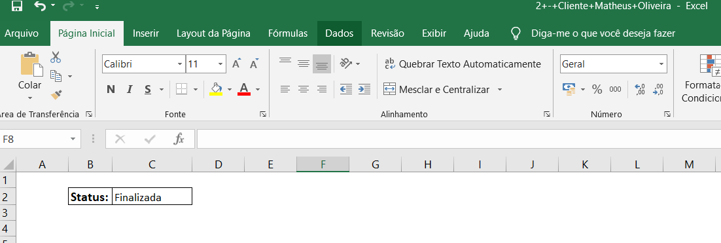Click the Undo arrow icon

40,7
